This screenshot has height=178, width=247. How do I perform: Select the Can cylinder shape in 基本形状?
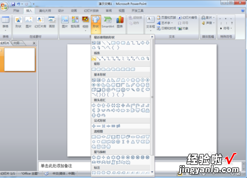coord(148,85)
